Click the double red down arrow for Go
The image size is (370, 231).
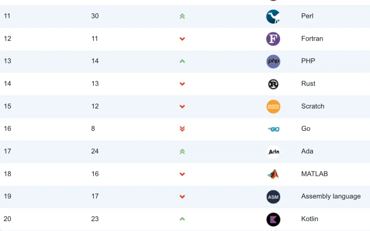pyautogui.click(x=182, y=129)
